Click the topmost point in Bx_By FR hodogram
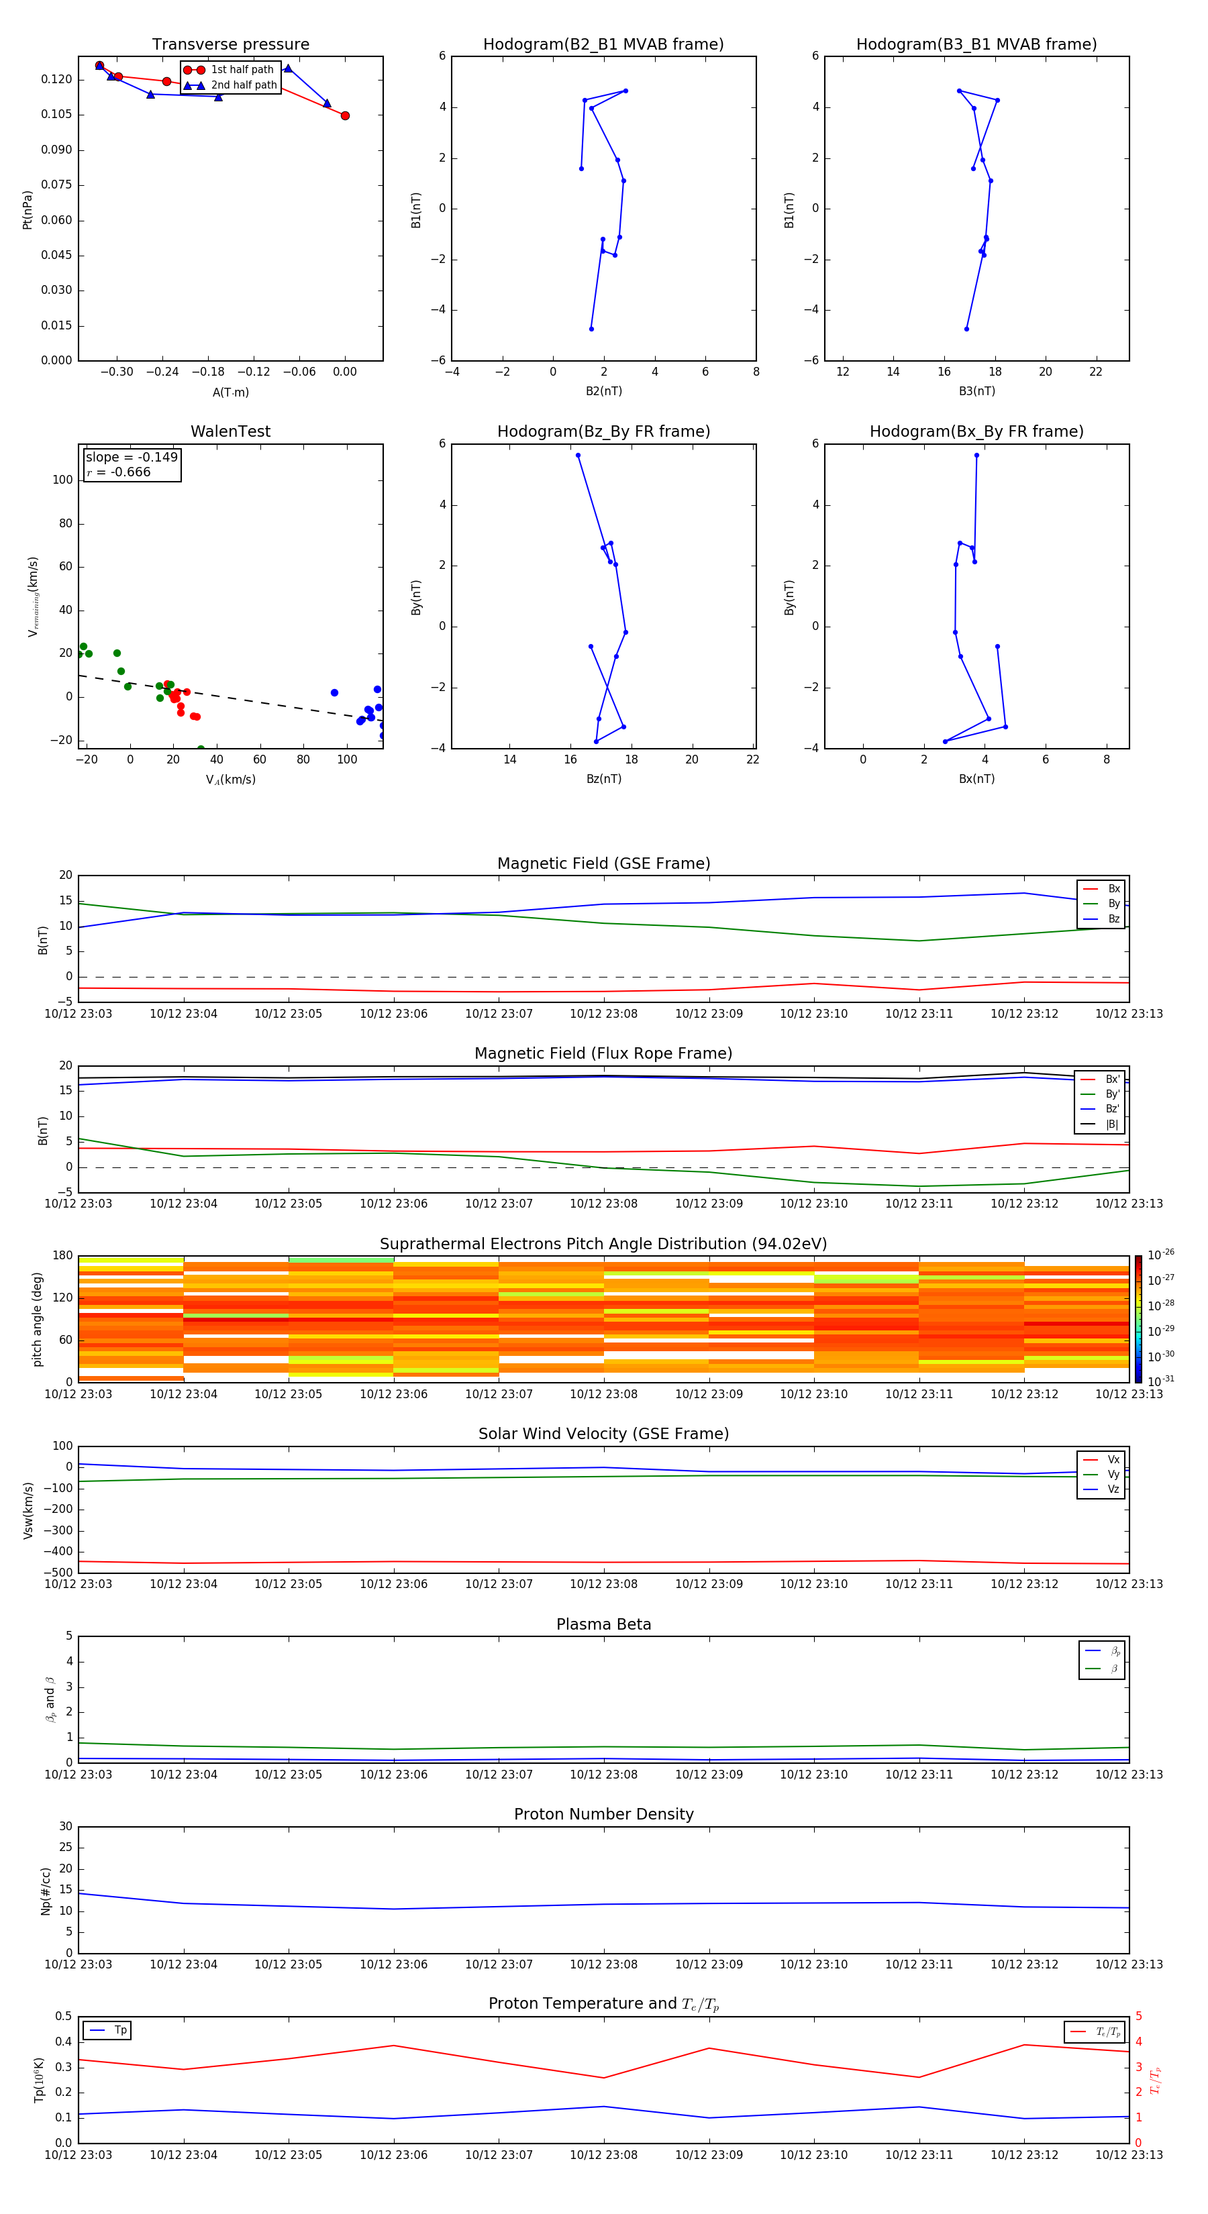The height and width of the screenshot is (2214, 1208). 976,456
